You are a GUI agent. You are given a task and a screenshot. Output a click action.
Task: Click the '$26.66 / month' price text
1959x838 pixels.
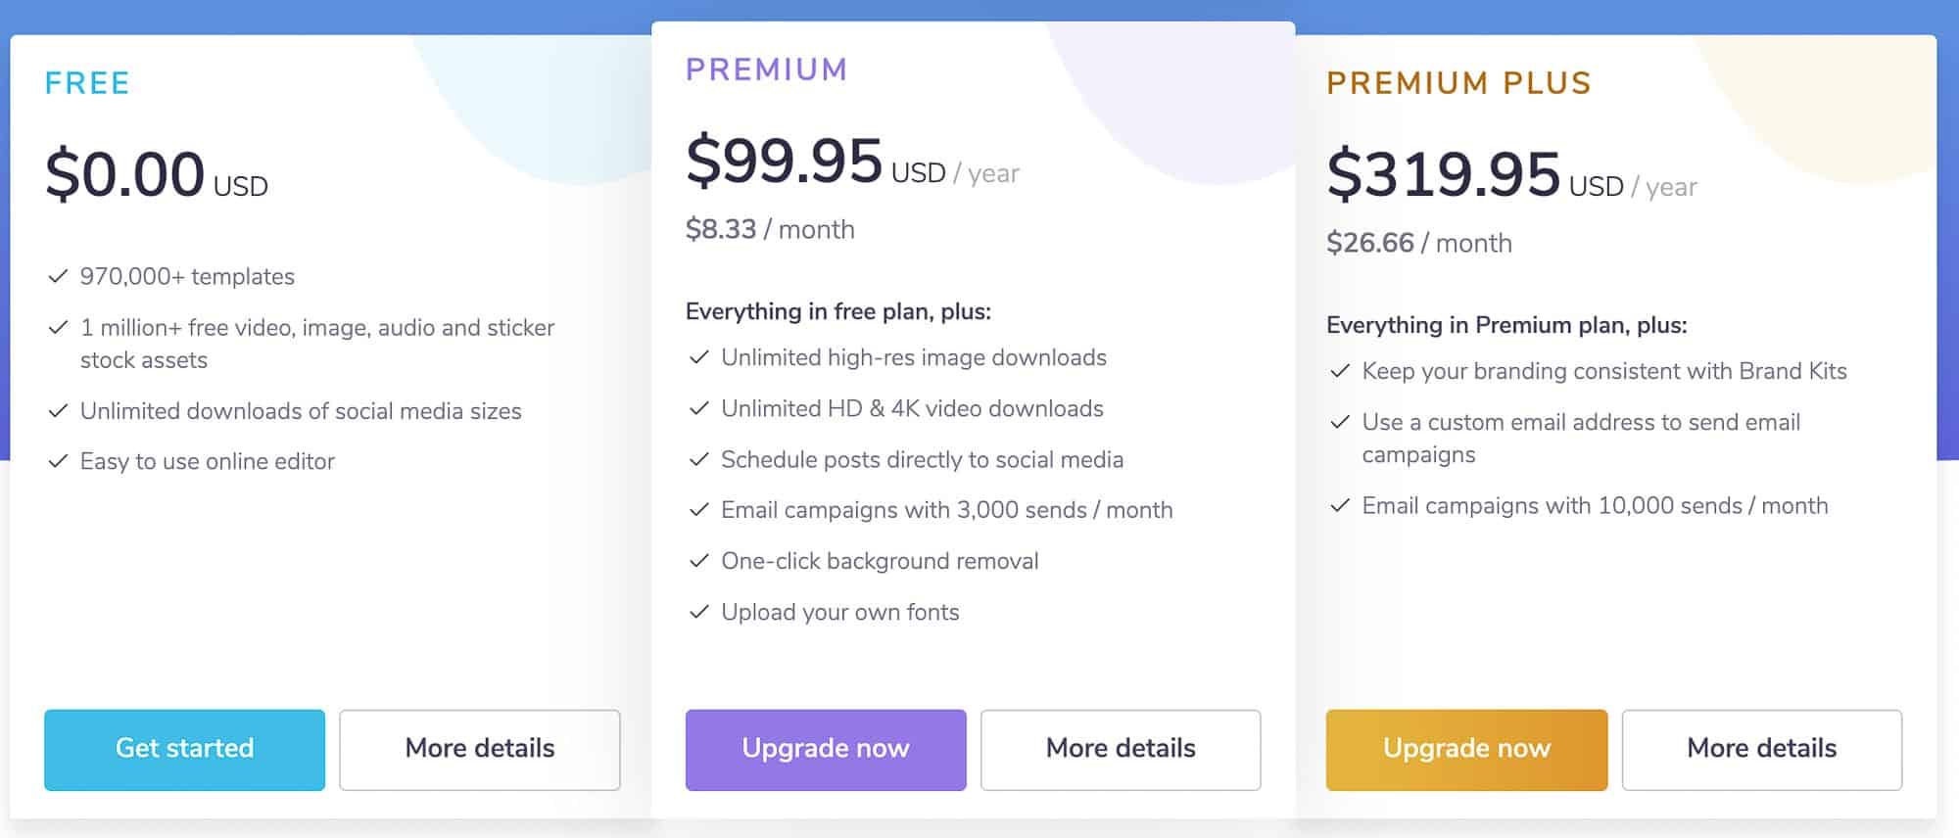(1418, 243)
